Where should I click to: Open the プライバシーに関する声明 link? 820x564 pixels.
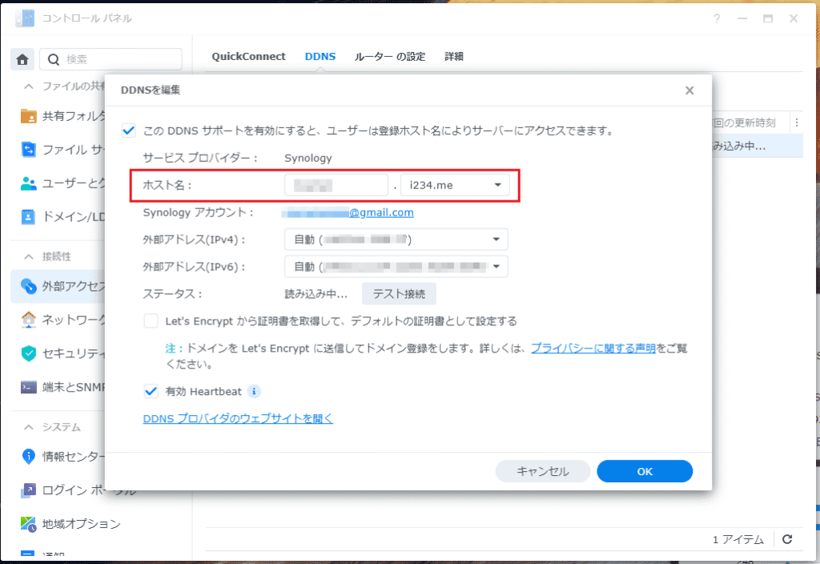point(593,348)
